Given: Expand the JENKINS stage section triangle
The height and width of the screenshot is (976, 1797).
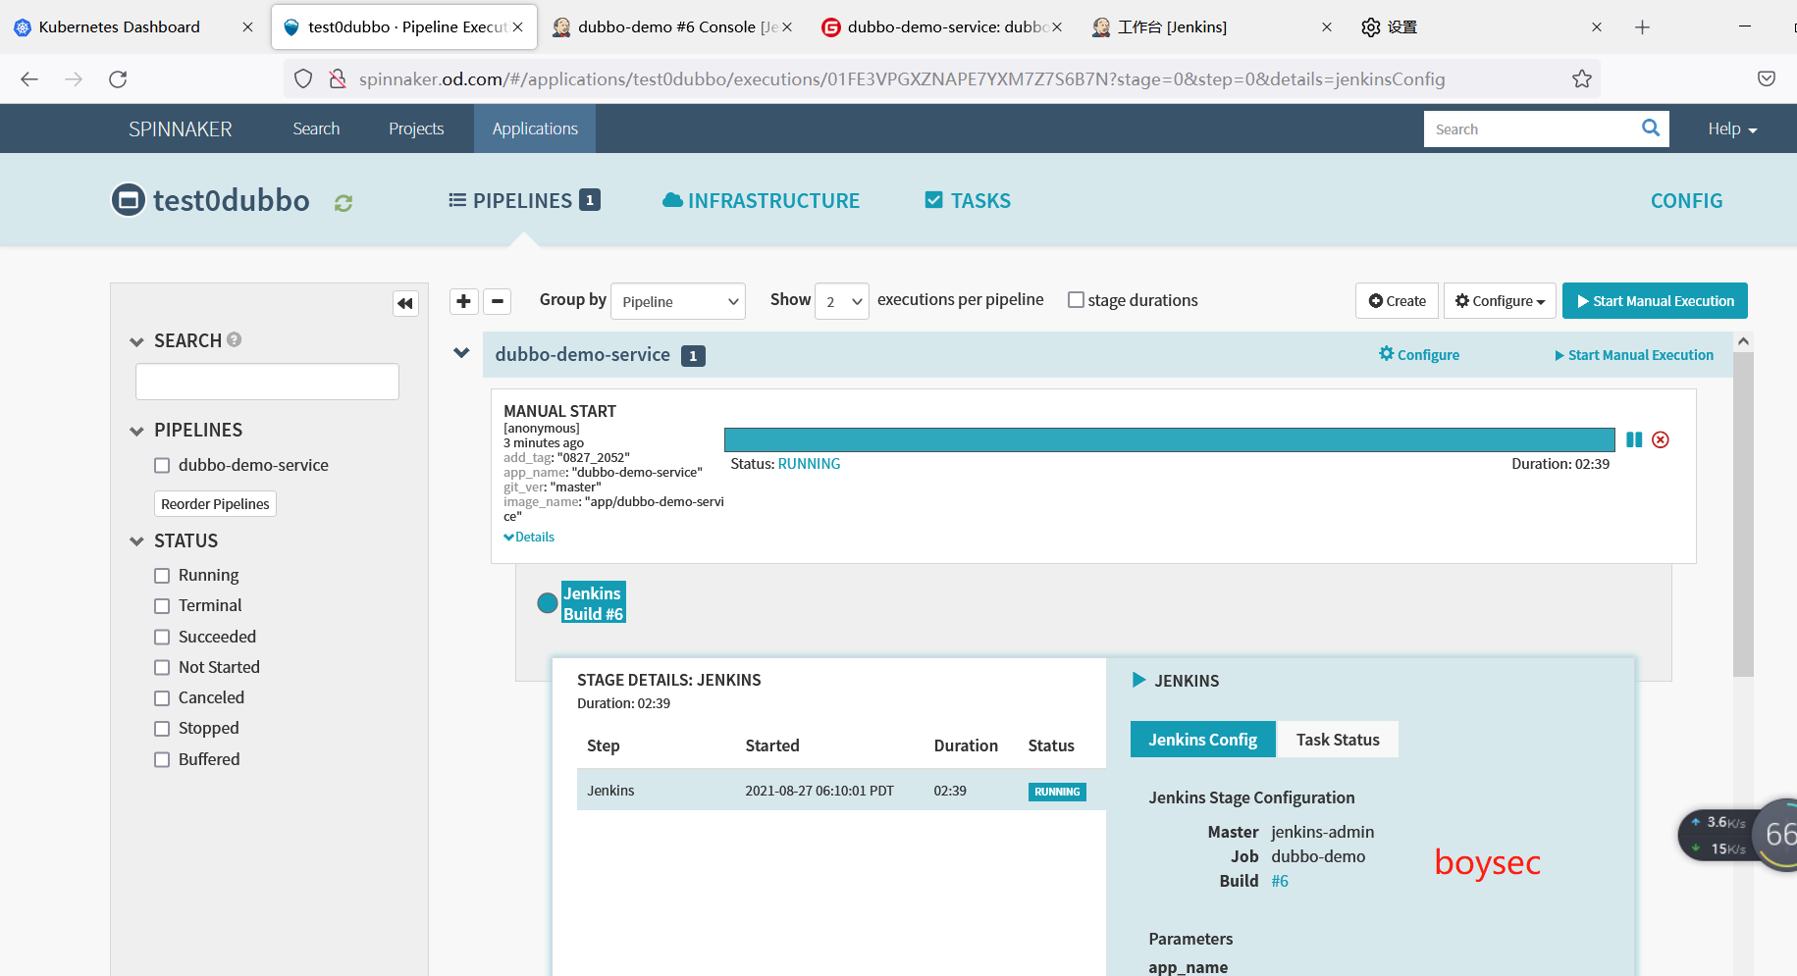Looking at the screenshot, I should pyautogui.click(x=1138, y=680).
